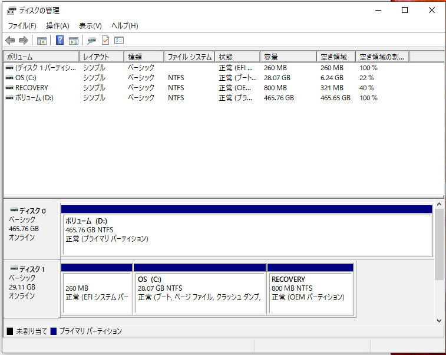The image size is (446, 355).
Task: Sort by the 容量 column header
Action: pyautogui.click(x=288, y=57)
